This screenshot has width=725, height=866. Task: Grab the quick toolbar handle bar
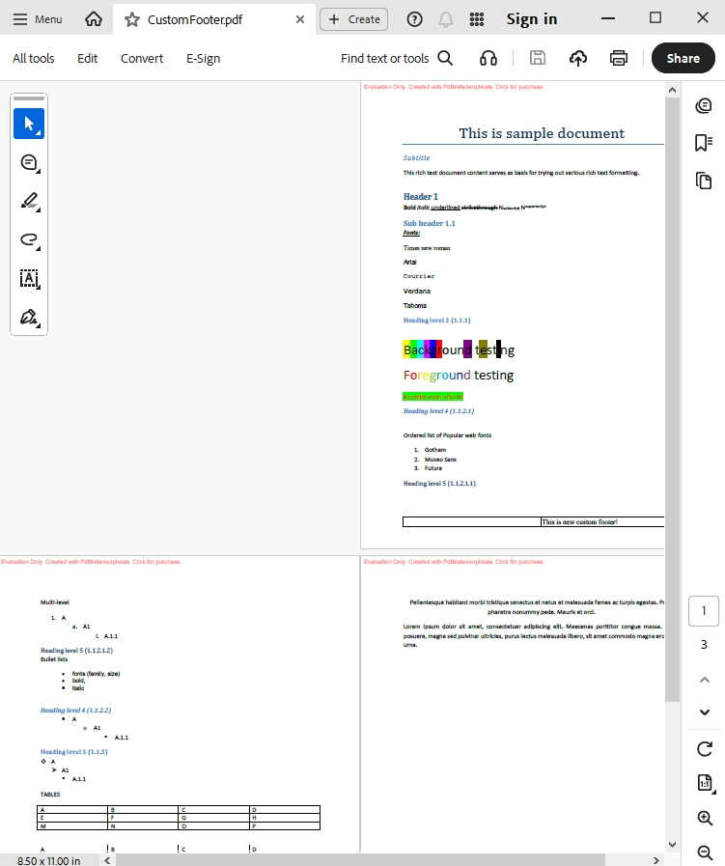pyautogui.click(x=29, y=98)
